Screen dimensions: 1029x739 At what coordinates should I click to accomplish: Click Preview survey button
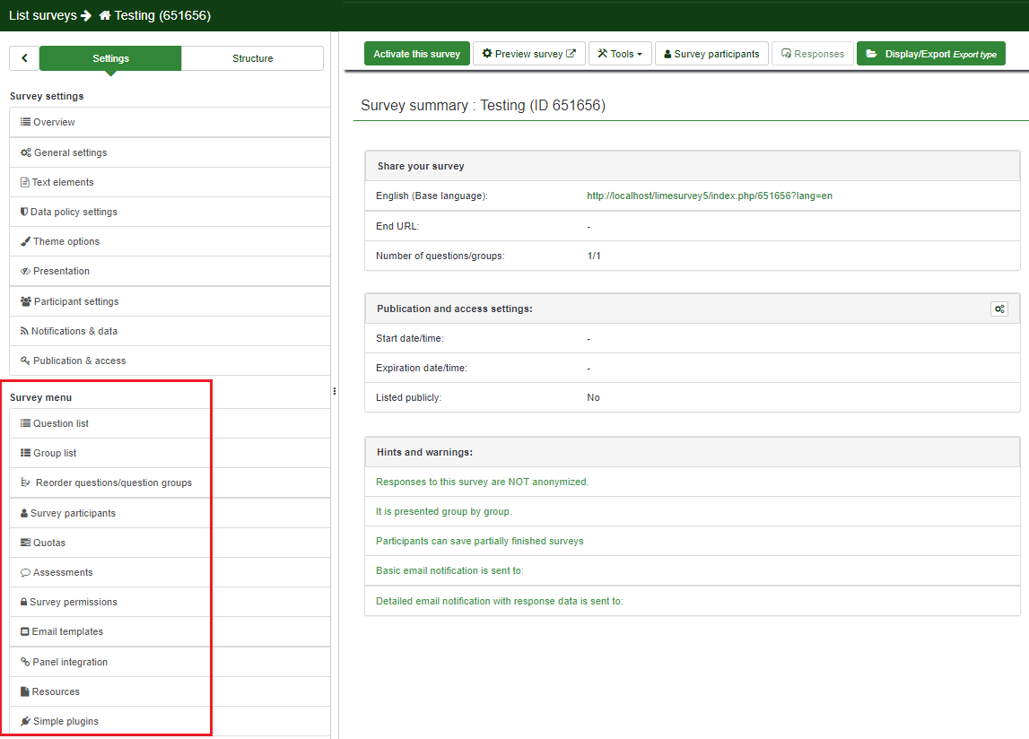click(528, 54)
